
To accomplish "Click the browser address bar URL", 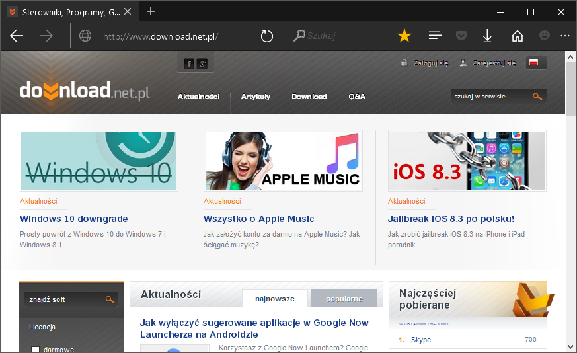I will [161, 36].
